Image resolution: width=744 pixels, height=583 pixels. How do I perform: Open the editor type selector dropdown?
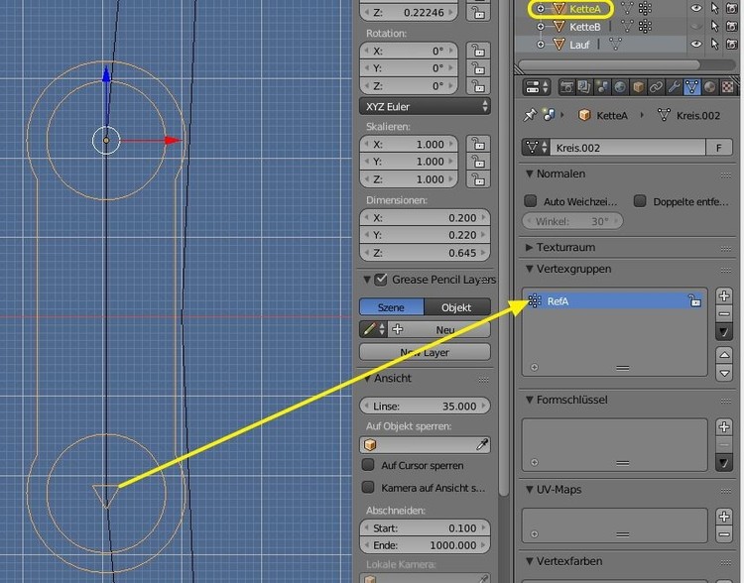536,87
